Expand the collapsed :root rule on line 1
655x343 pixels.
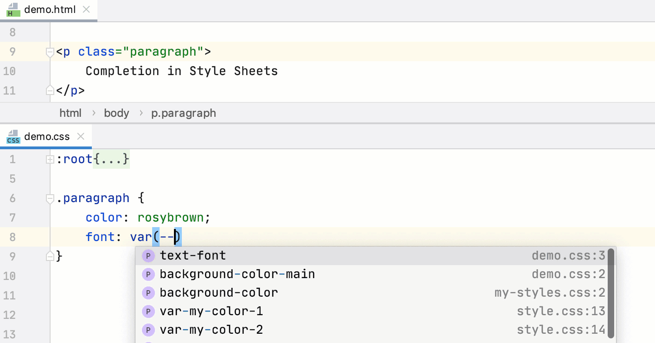tap(49, 159)
